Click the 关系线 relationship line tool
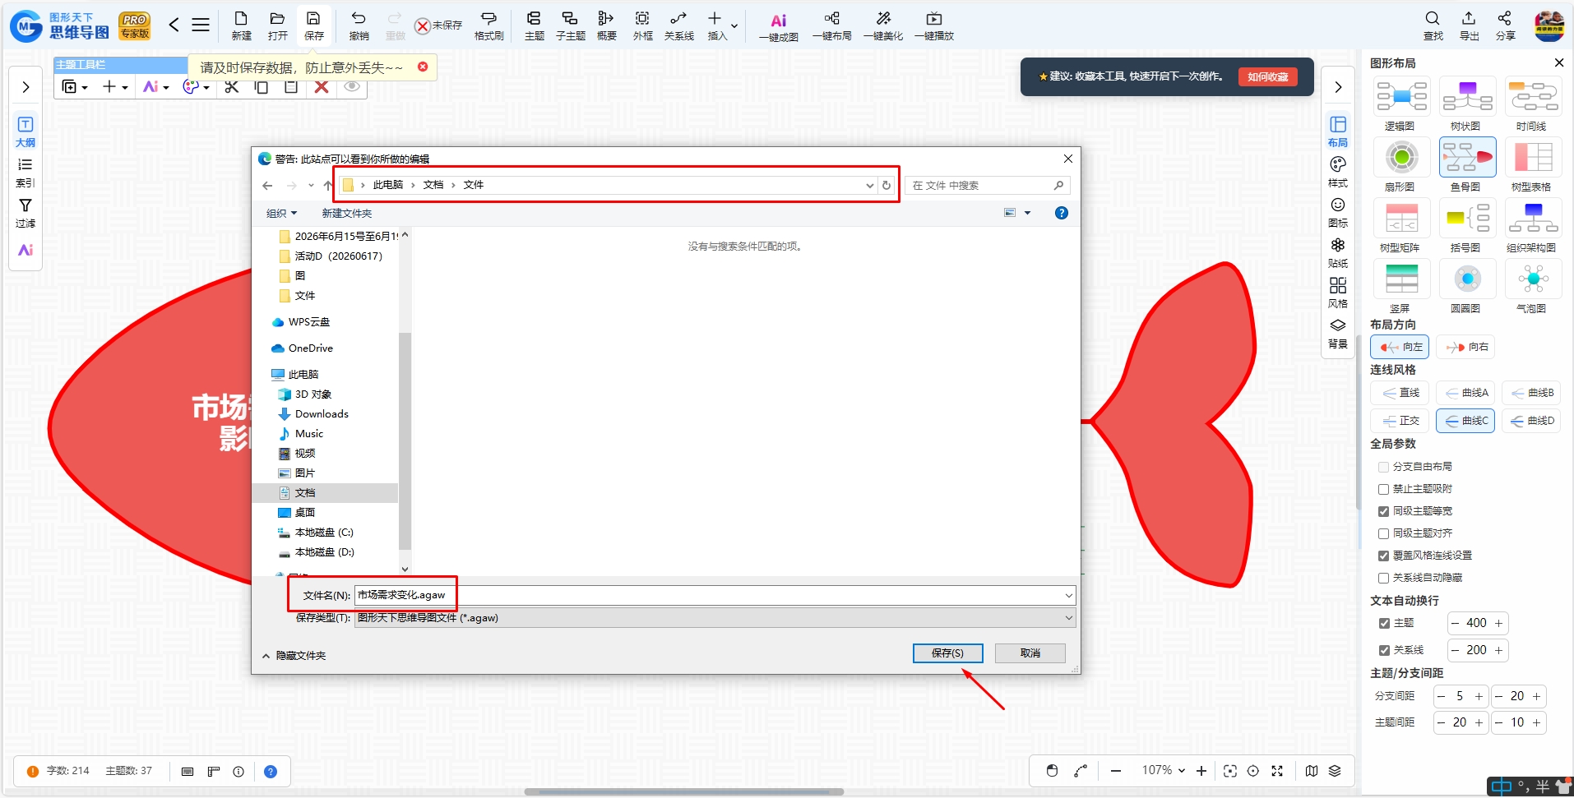 click(679, 25)
